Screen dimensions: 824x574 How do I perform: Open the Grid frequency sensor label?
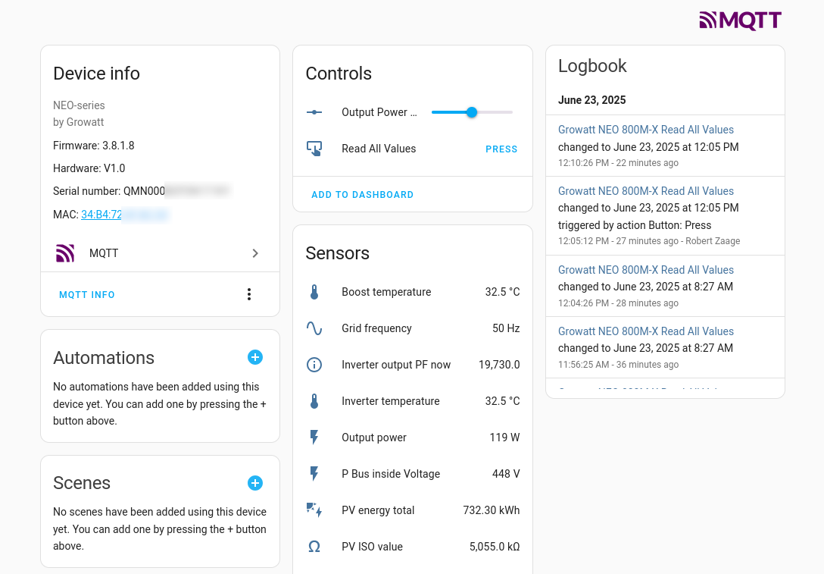(377, 328)
